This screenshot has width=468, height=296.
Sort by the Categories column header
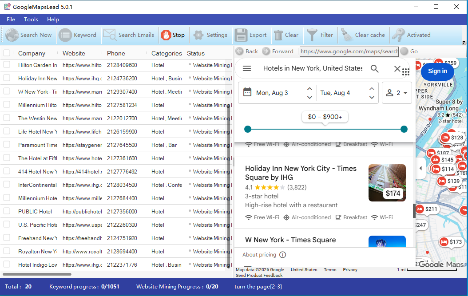pos(167,53)
